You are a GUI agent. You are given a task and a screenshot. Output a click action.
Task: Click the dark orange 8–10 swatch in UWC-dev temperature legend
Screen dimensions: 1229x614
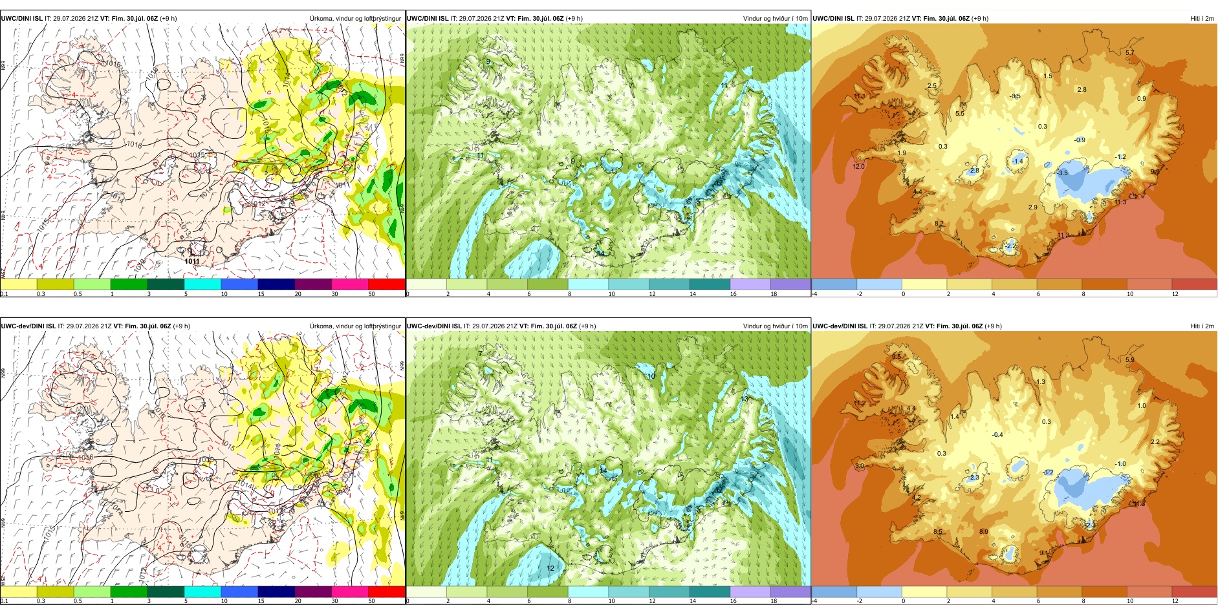[x=1104, y=592]
